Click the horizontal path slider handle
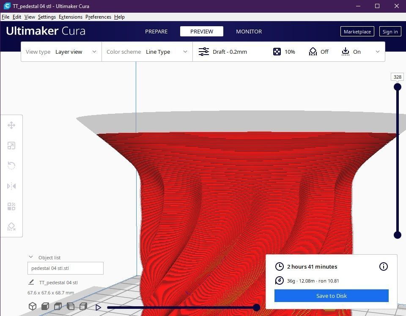 256,308
